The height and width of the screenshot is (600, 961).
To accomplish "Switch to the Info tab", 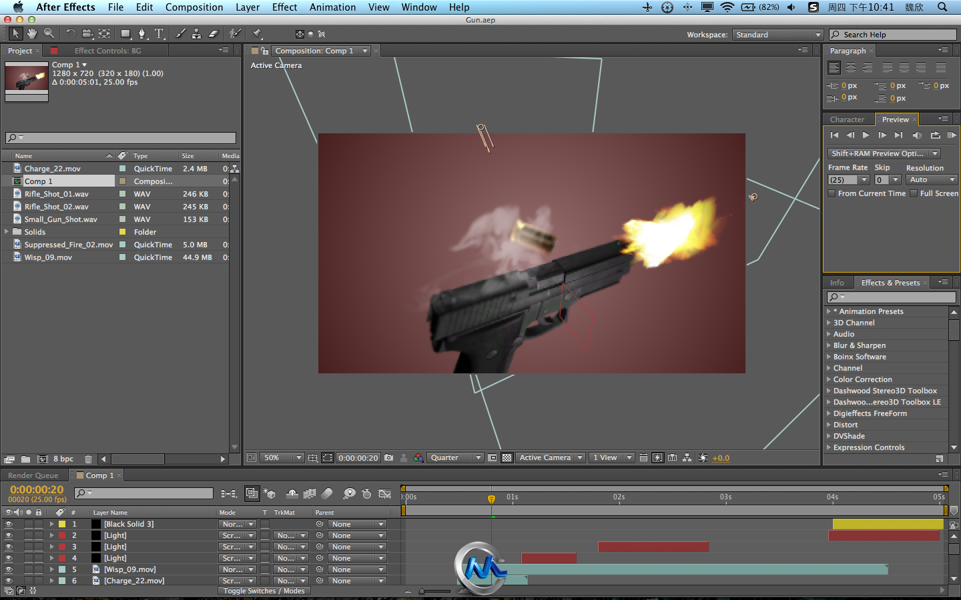I will pos(837,283).
